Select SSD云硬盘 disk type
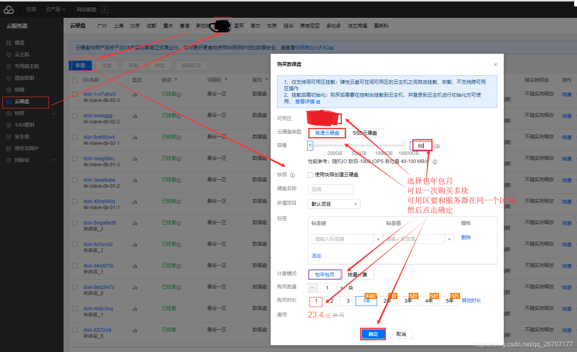The height and width of the screenshot is (352, 577). point(365,133)
